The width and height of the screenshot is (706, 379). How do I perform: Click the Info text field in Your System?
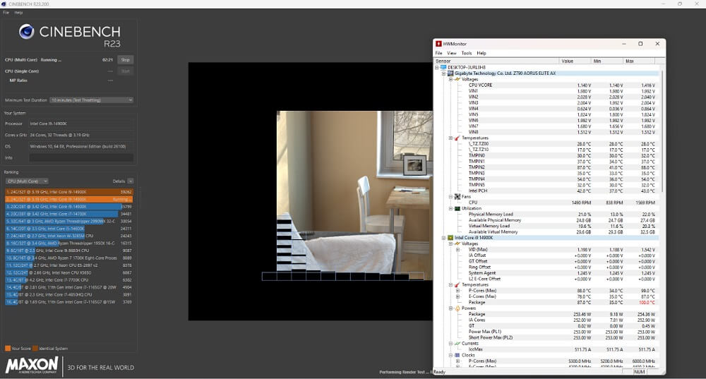(81, 157)
